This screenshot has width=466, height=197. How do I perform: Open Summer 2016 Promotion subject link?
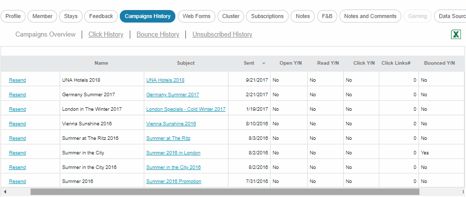coord(173,181)
